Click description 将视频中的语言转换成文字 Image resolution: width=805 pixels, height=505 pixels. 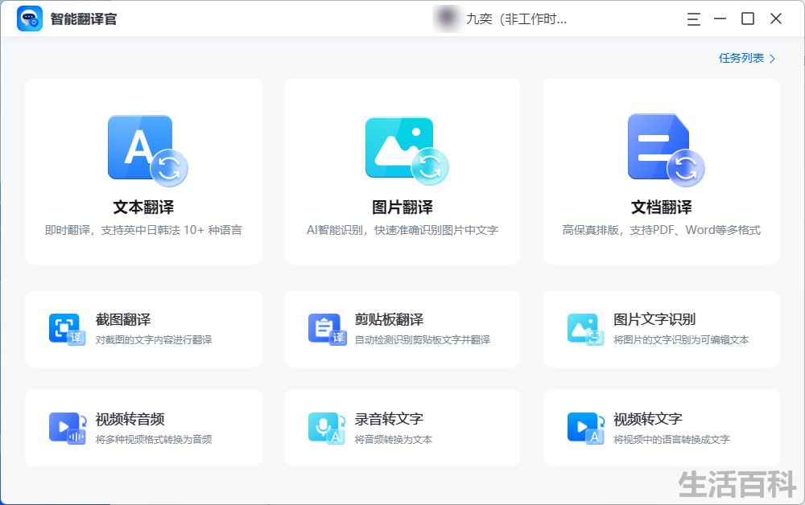coord(671,439)
